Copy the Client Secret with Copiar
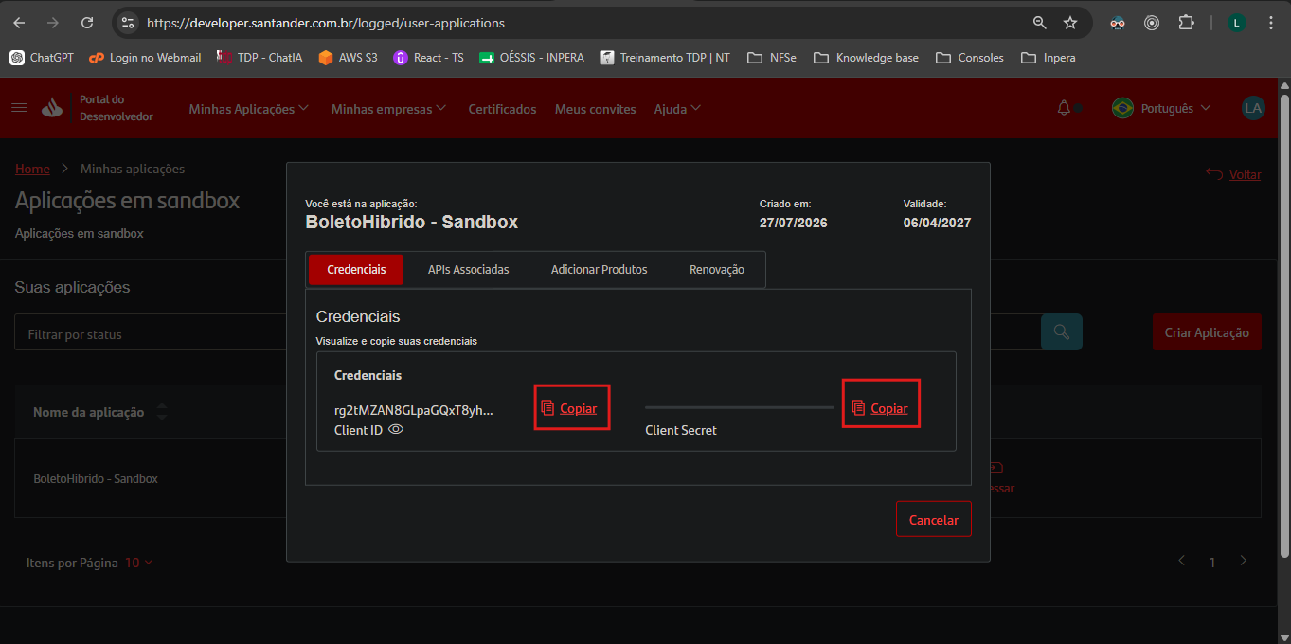Screen dimensions: 1291x644 [x=880, y=408]
